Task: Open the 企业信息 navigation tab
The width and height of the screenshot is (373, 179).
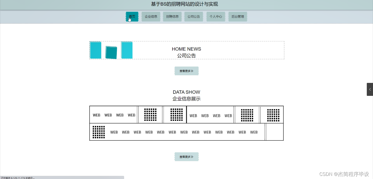Action: (151, 16)
